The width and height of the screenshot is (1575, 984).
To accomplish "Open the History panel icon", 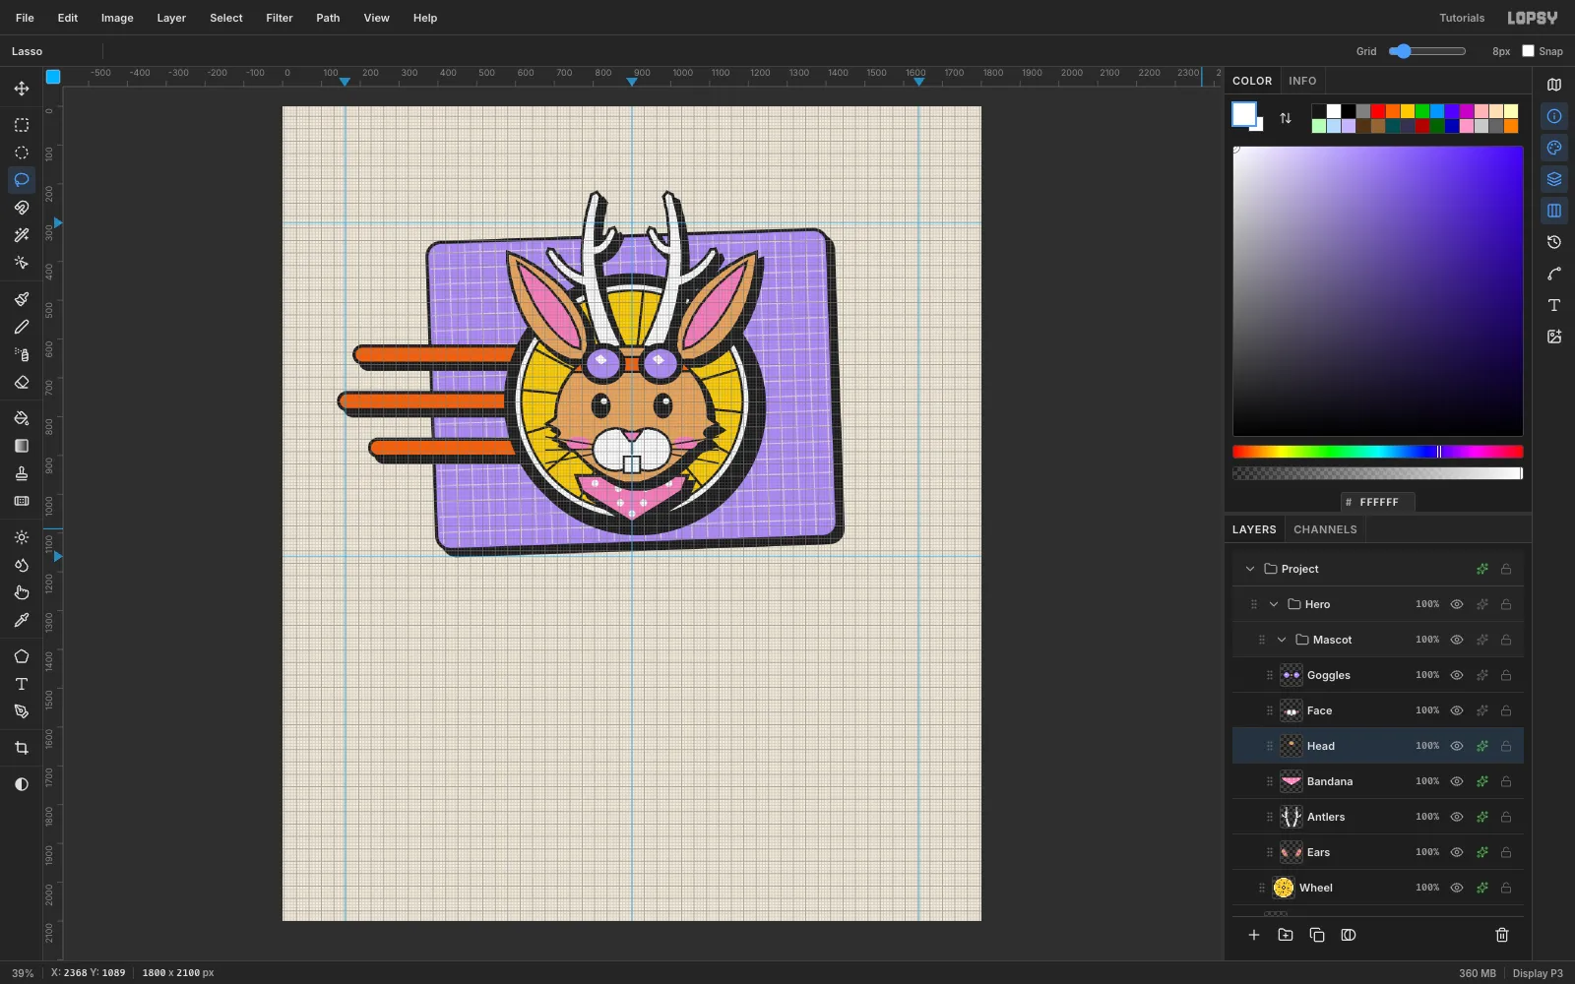I will pos(1554,242).
